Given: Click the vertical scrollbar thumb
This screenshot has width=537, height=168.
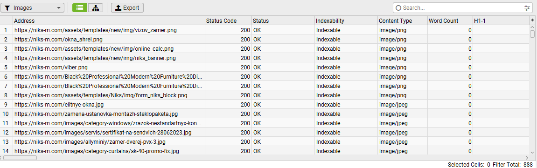Looking at the screenshot, I should tap(532, 34).
